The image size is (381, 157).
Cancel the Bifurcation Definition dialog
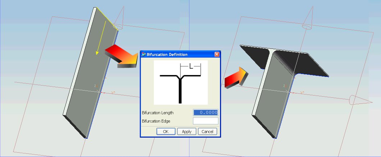207,131
